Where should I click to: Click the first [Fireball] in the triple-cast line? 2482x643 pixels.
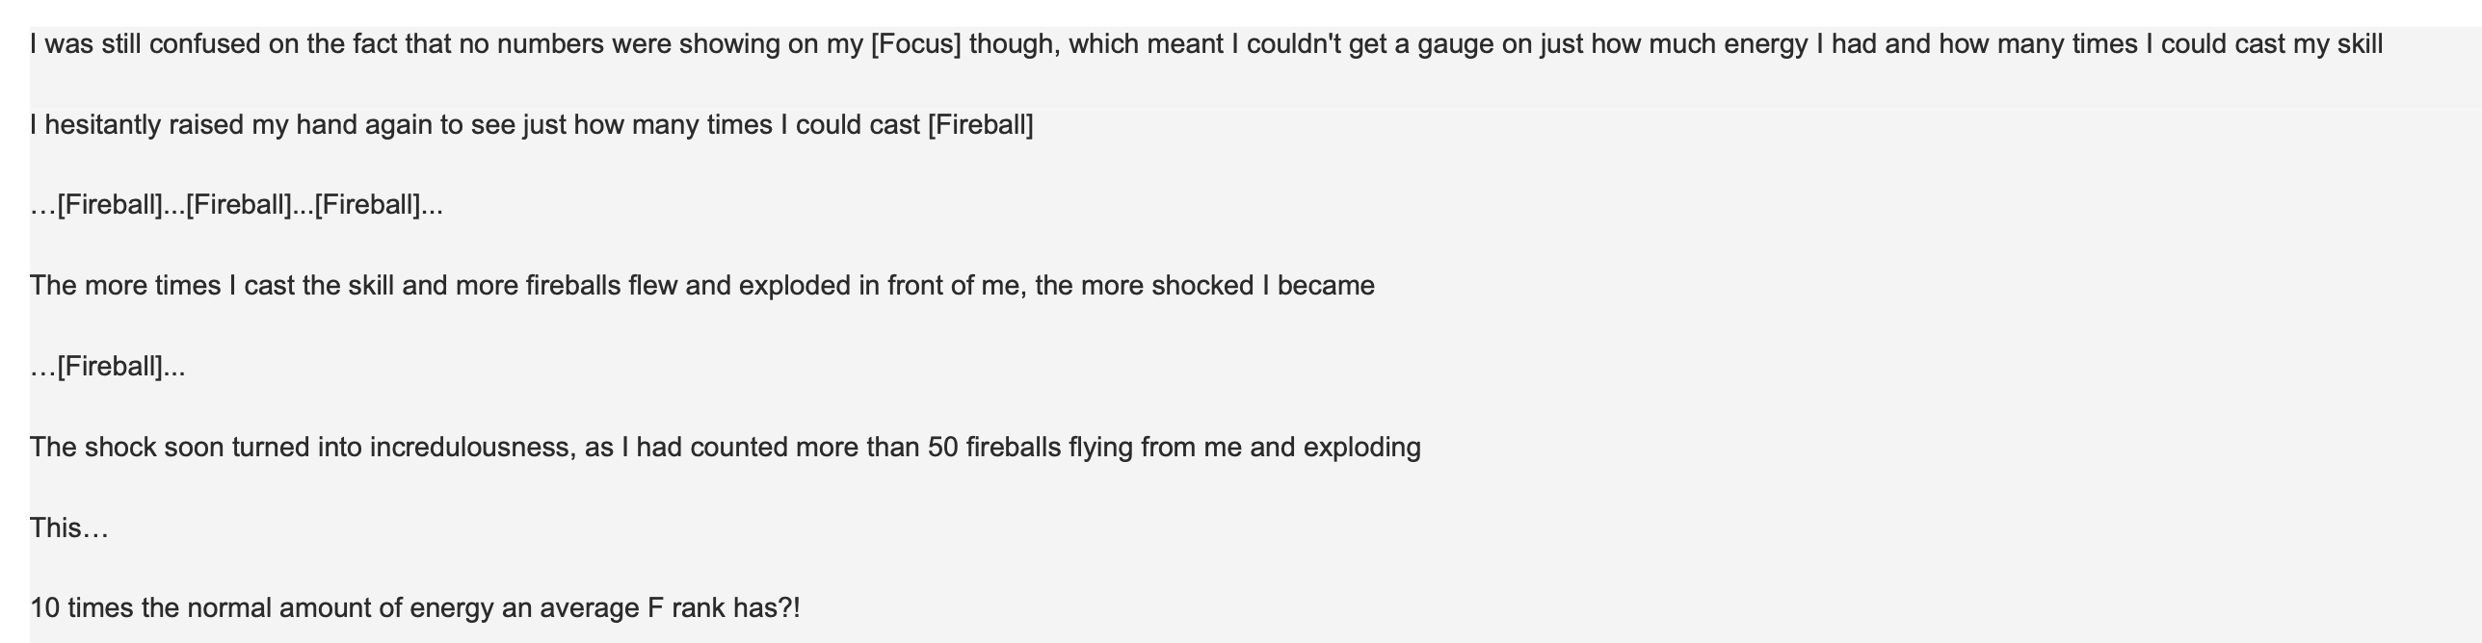tap(109, 205)
